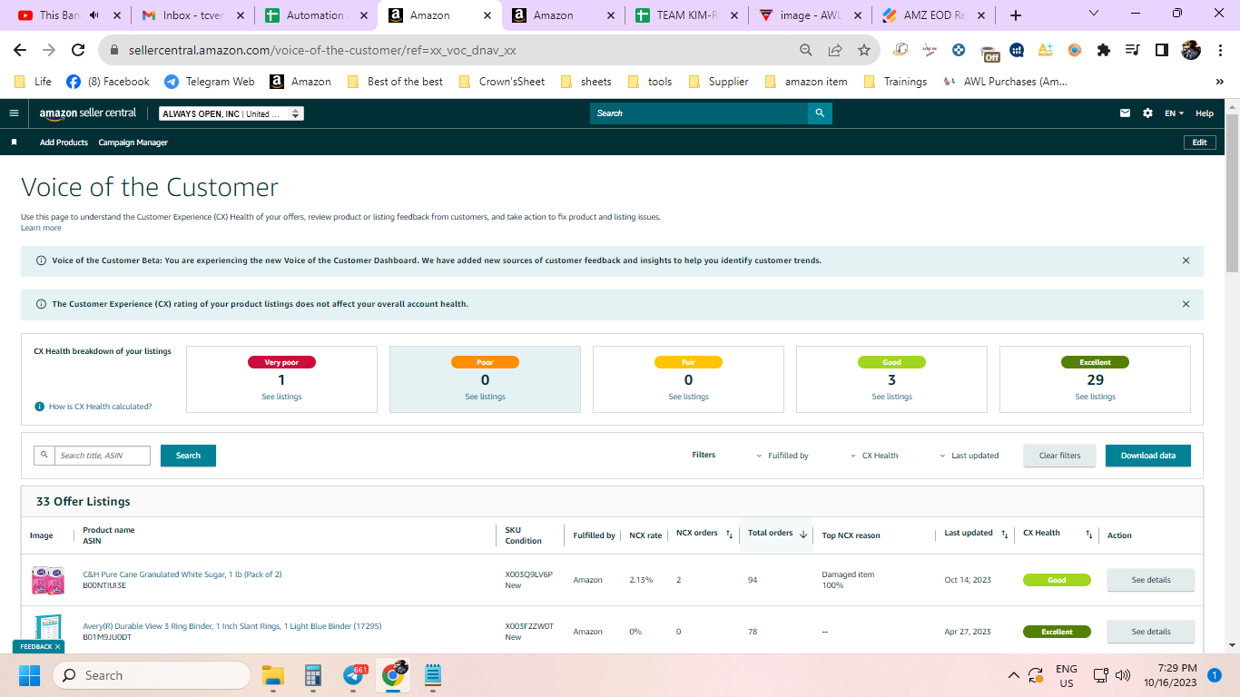
Task: Click See listings under the Excellent card
Action: click(1095, 397)
